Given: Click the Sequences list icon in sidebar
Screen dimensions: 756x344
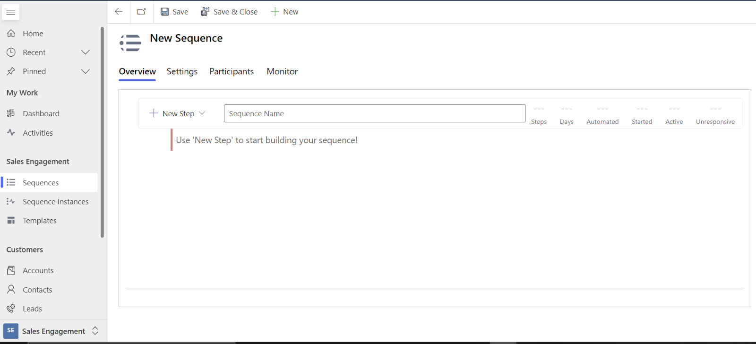Looking at the screenshot, I should point(11,182).
